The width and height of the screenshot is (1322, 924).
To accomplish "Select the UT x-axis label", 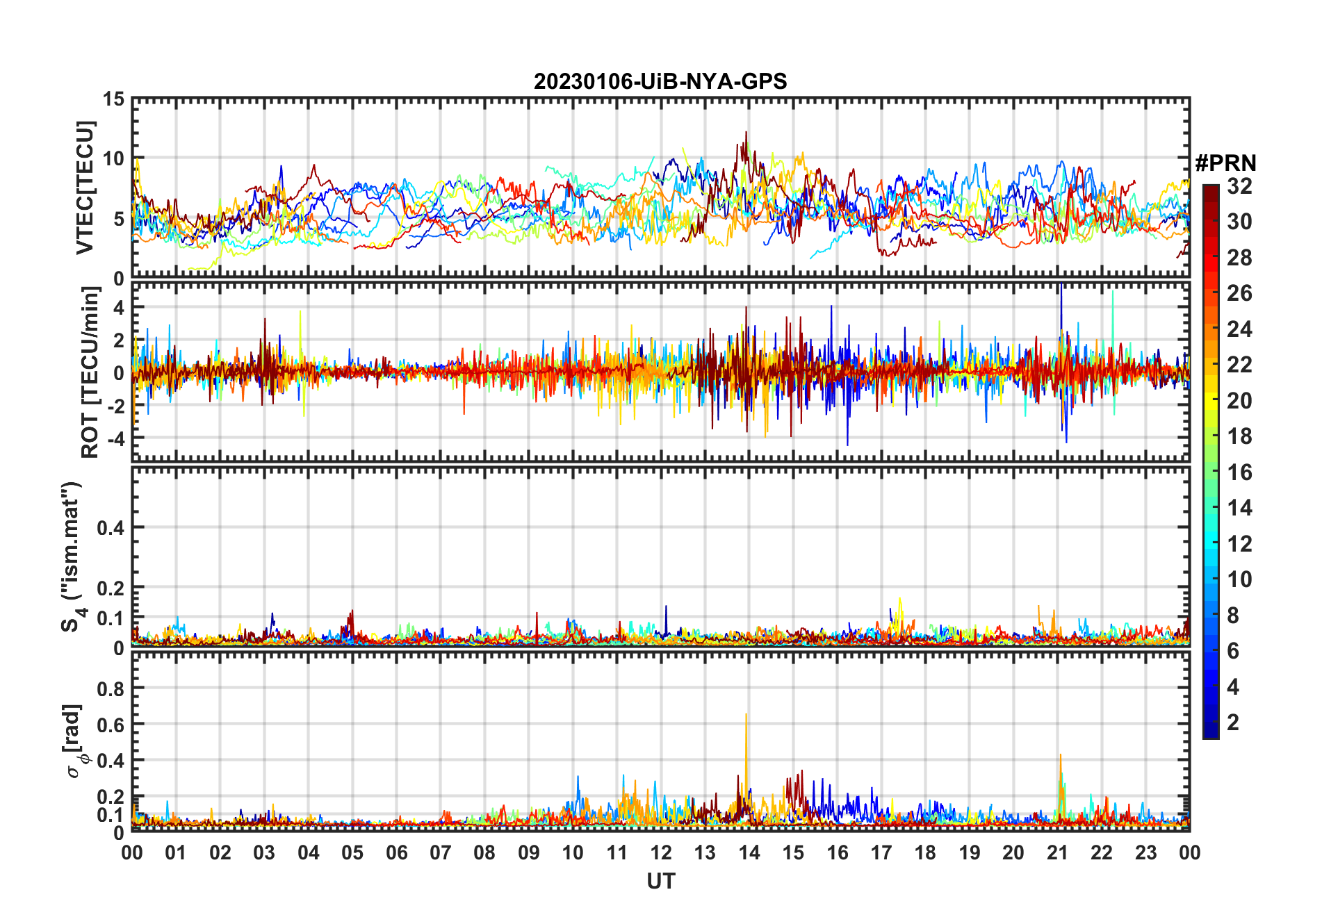I will point(661,881).
